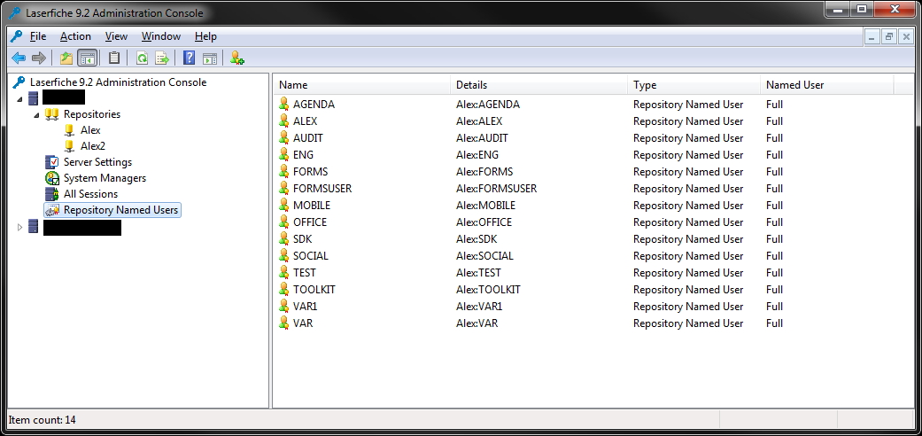This screenshot has width=922, height=436.
Task: Click the Back arrow toolbar icon
Action: point(19,58)
